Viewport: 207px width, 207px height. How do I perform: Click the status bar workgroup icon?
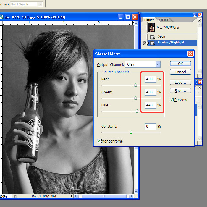(x=15, y=196)
